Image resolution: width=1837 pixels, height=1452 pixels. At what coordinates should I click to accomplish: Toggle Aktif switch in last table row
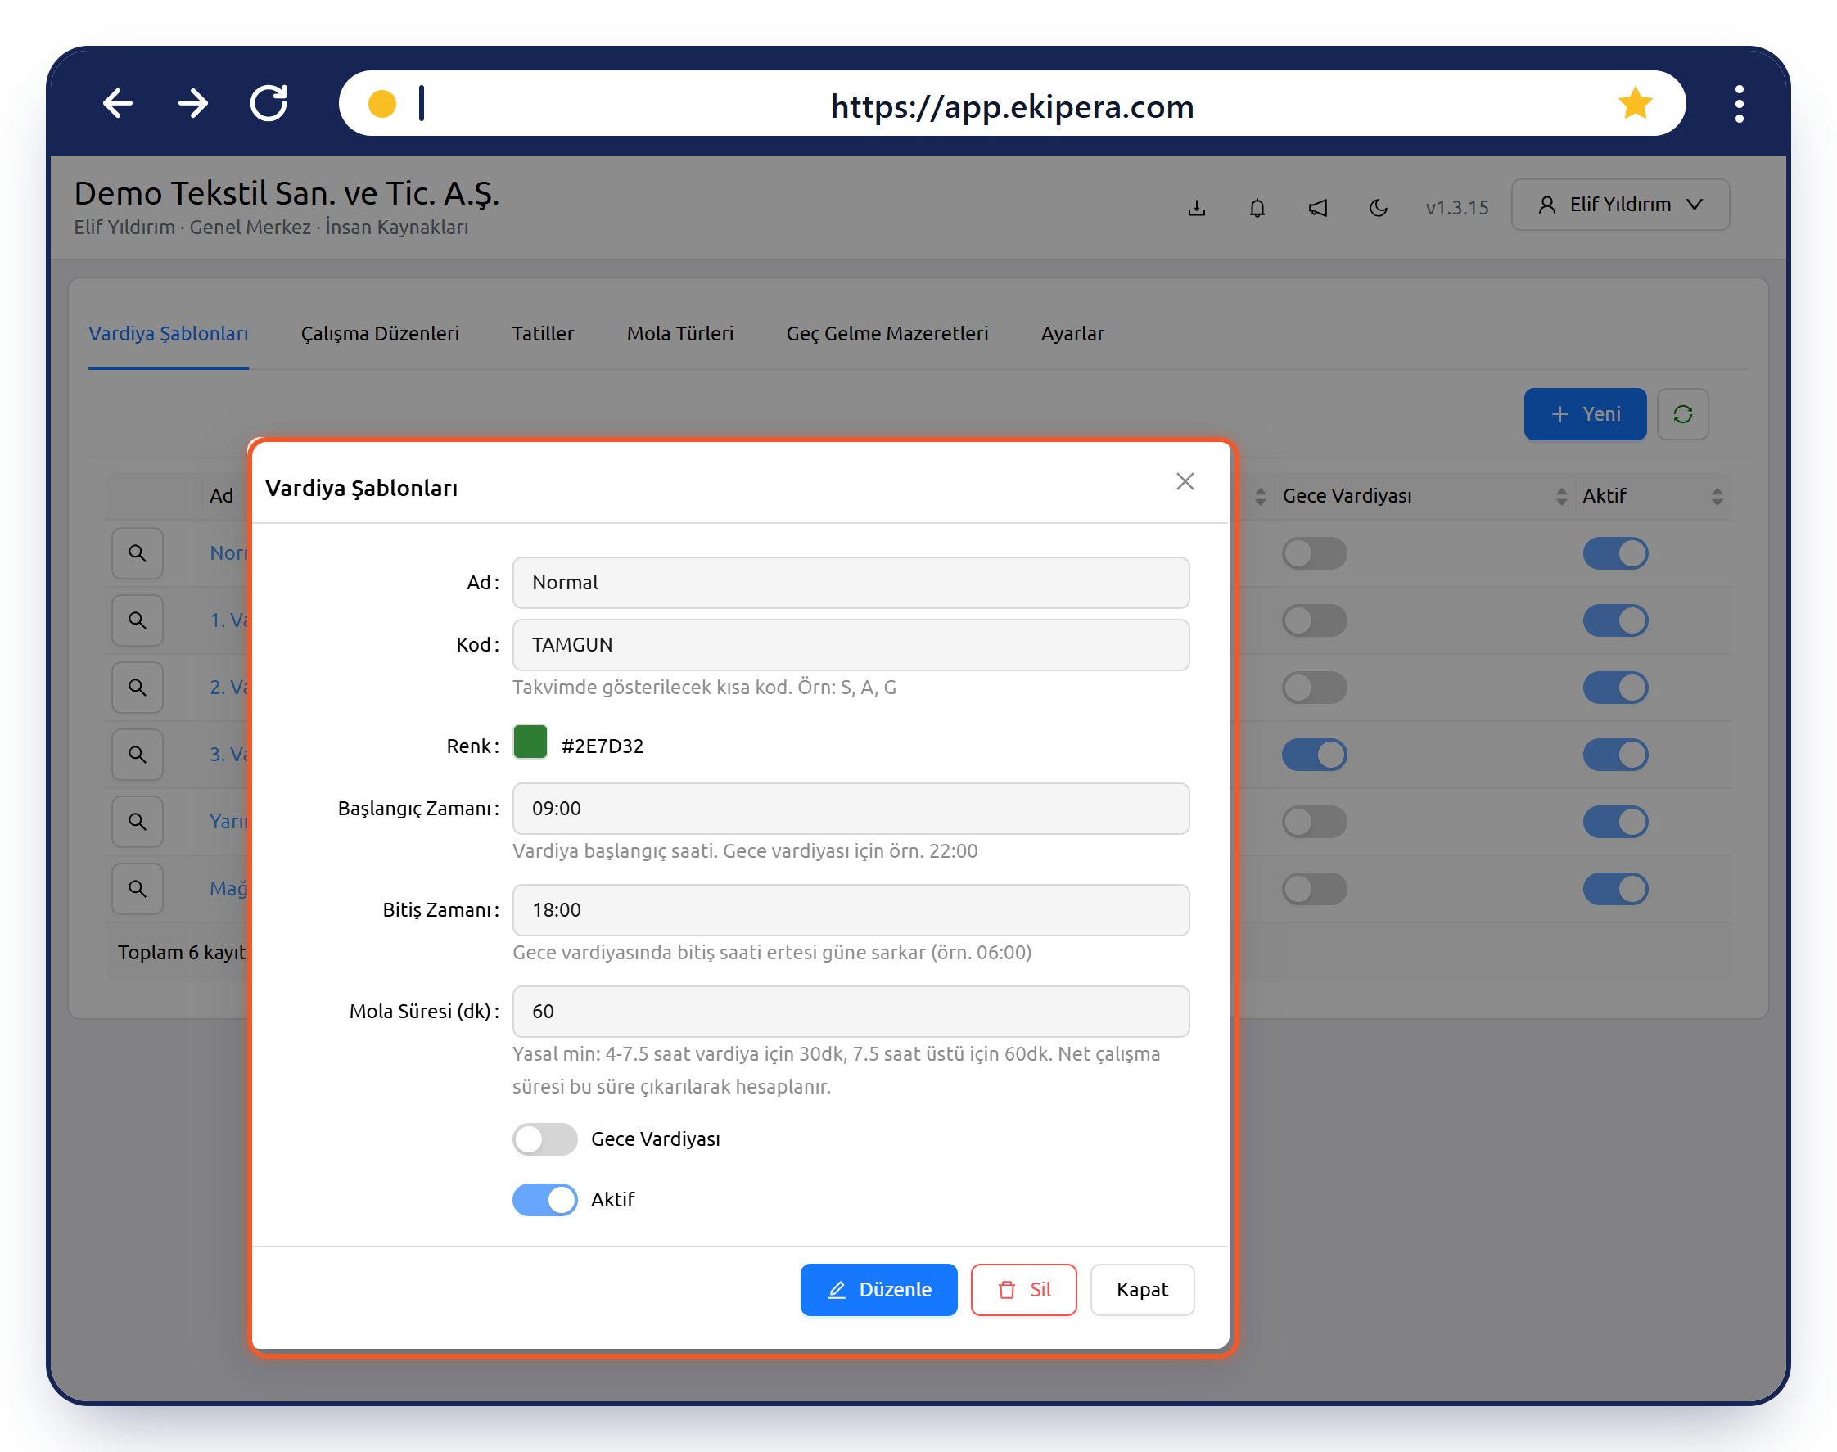(x=1615, y=889)
